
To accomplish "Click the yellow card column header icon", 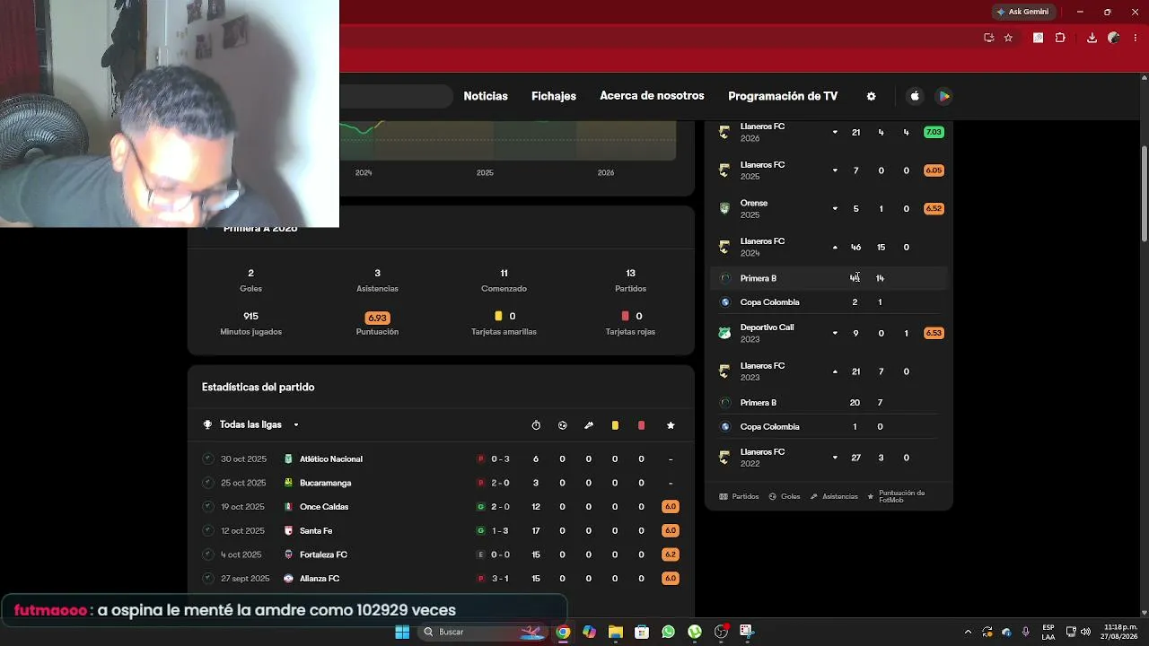I will click(615, 425).
